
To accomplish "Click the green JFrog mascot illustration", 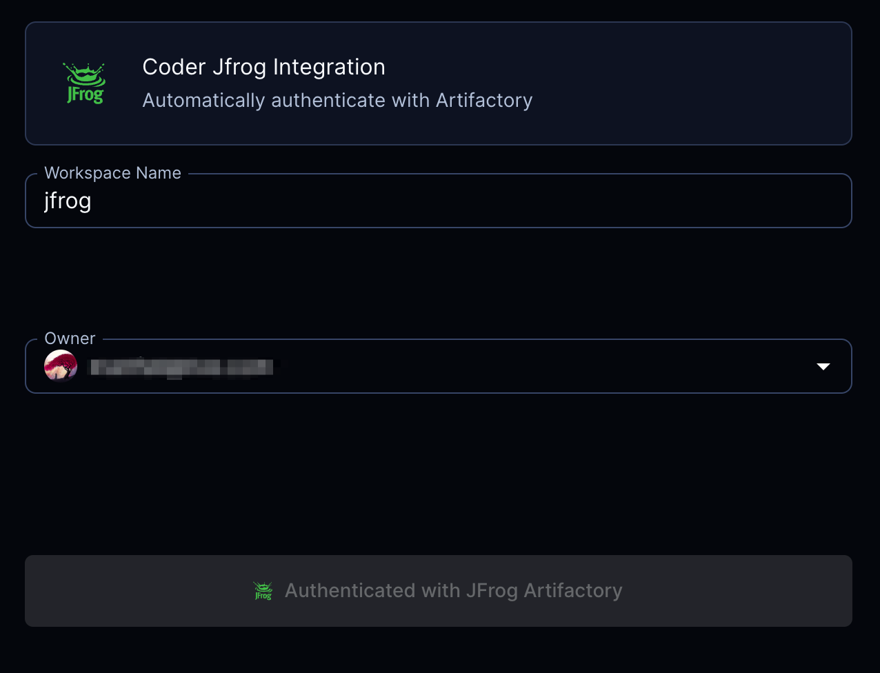I will click(x=84, y=82).
